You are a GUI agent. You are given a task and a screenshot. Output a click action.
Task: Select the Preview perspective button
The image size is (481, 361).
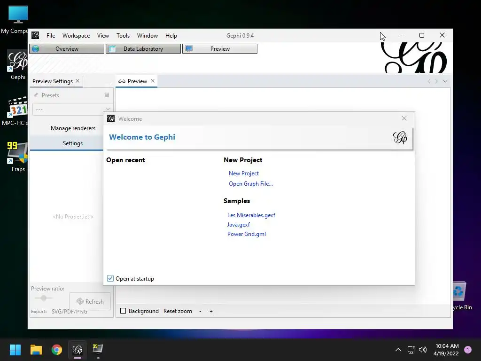(220, 49)
